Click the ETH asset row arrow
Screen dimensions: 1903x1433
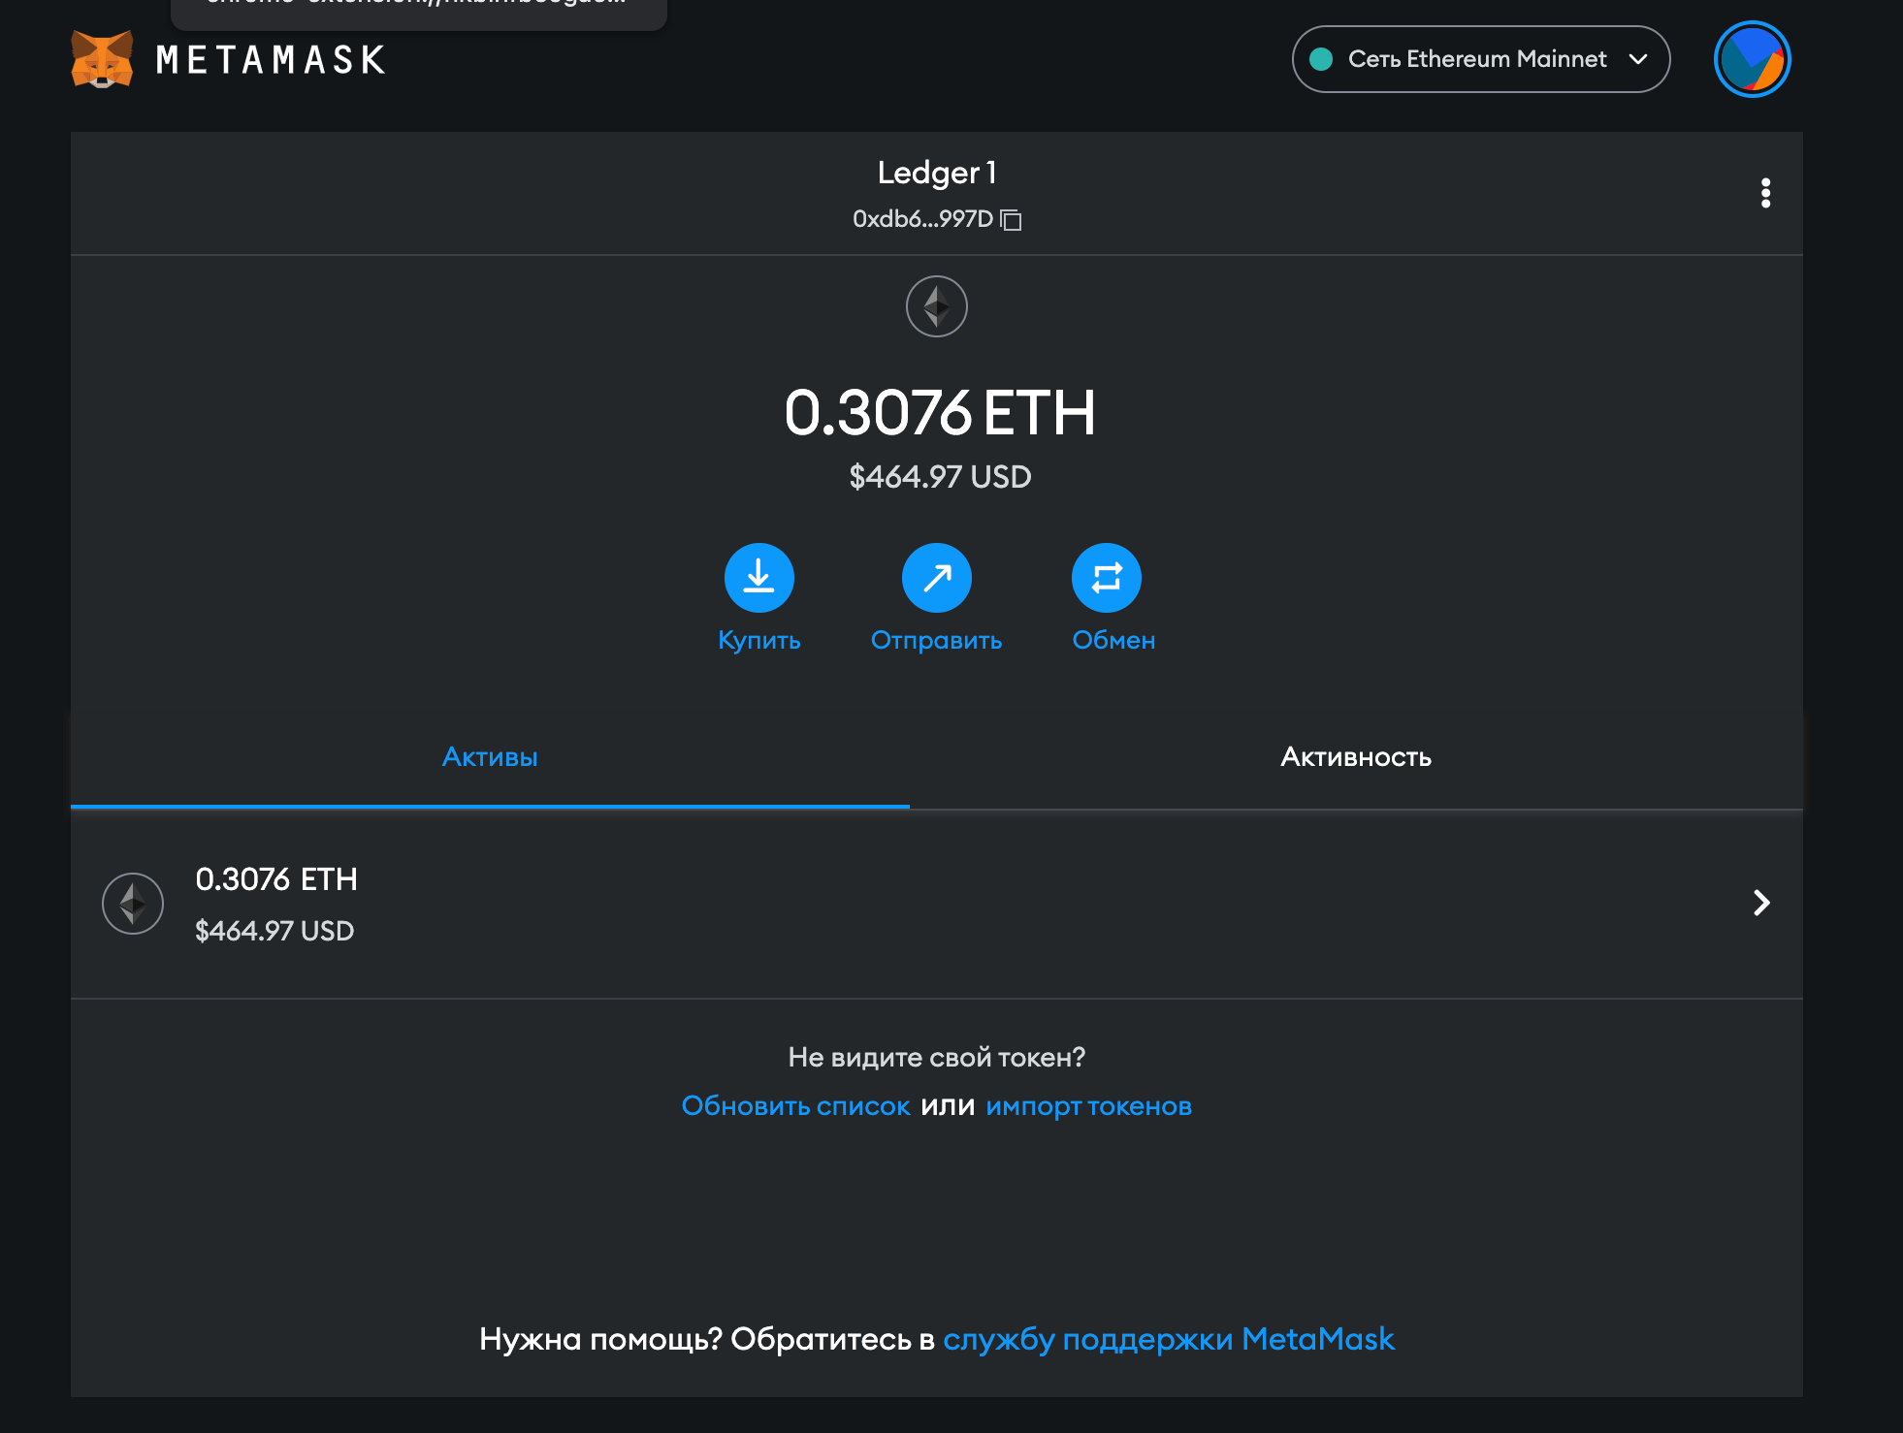1761,902
